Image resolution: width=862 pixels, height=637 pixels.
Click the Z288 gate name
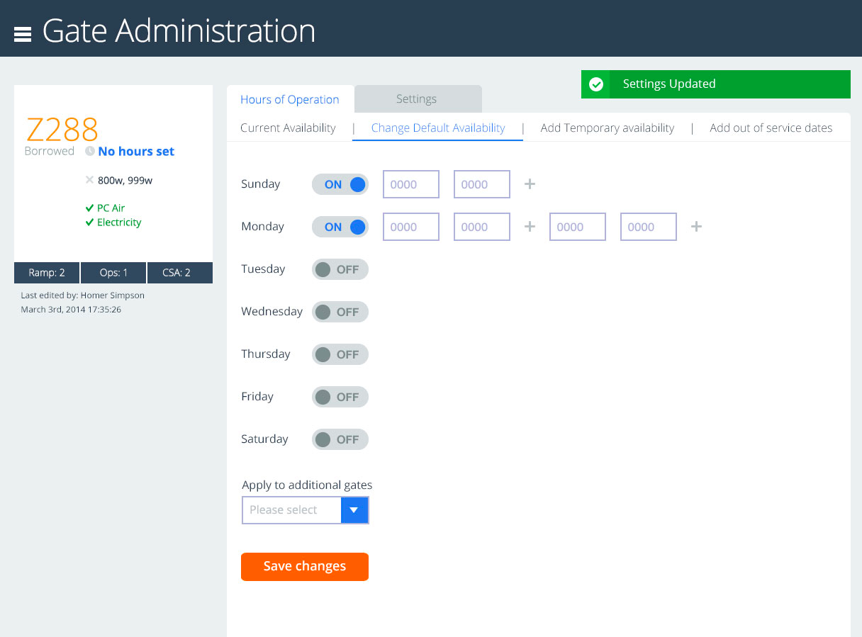[62, 130]
